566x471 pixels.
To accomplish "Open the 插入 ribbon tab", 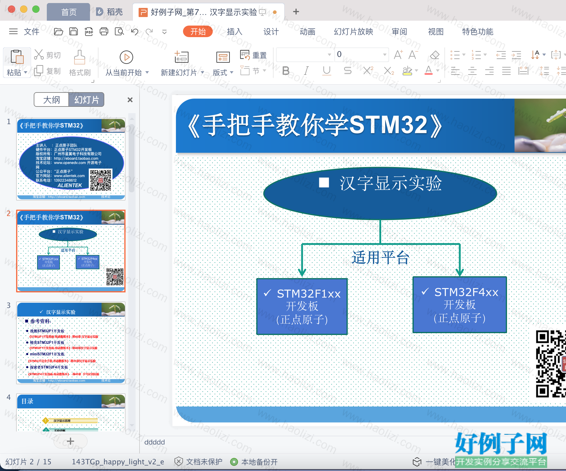I will click(x=234, y=32).
